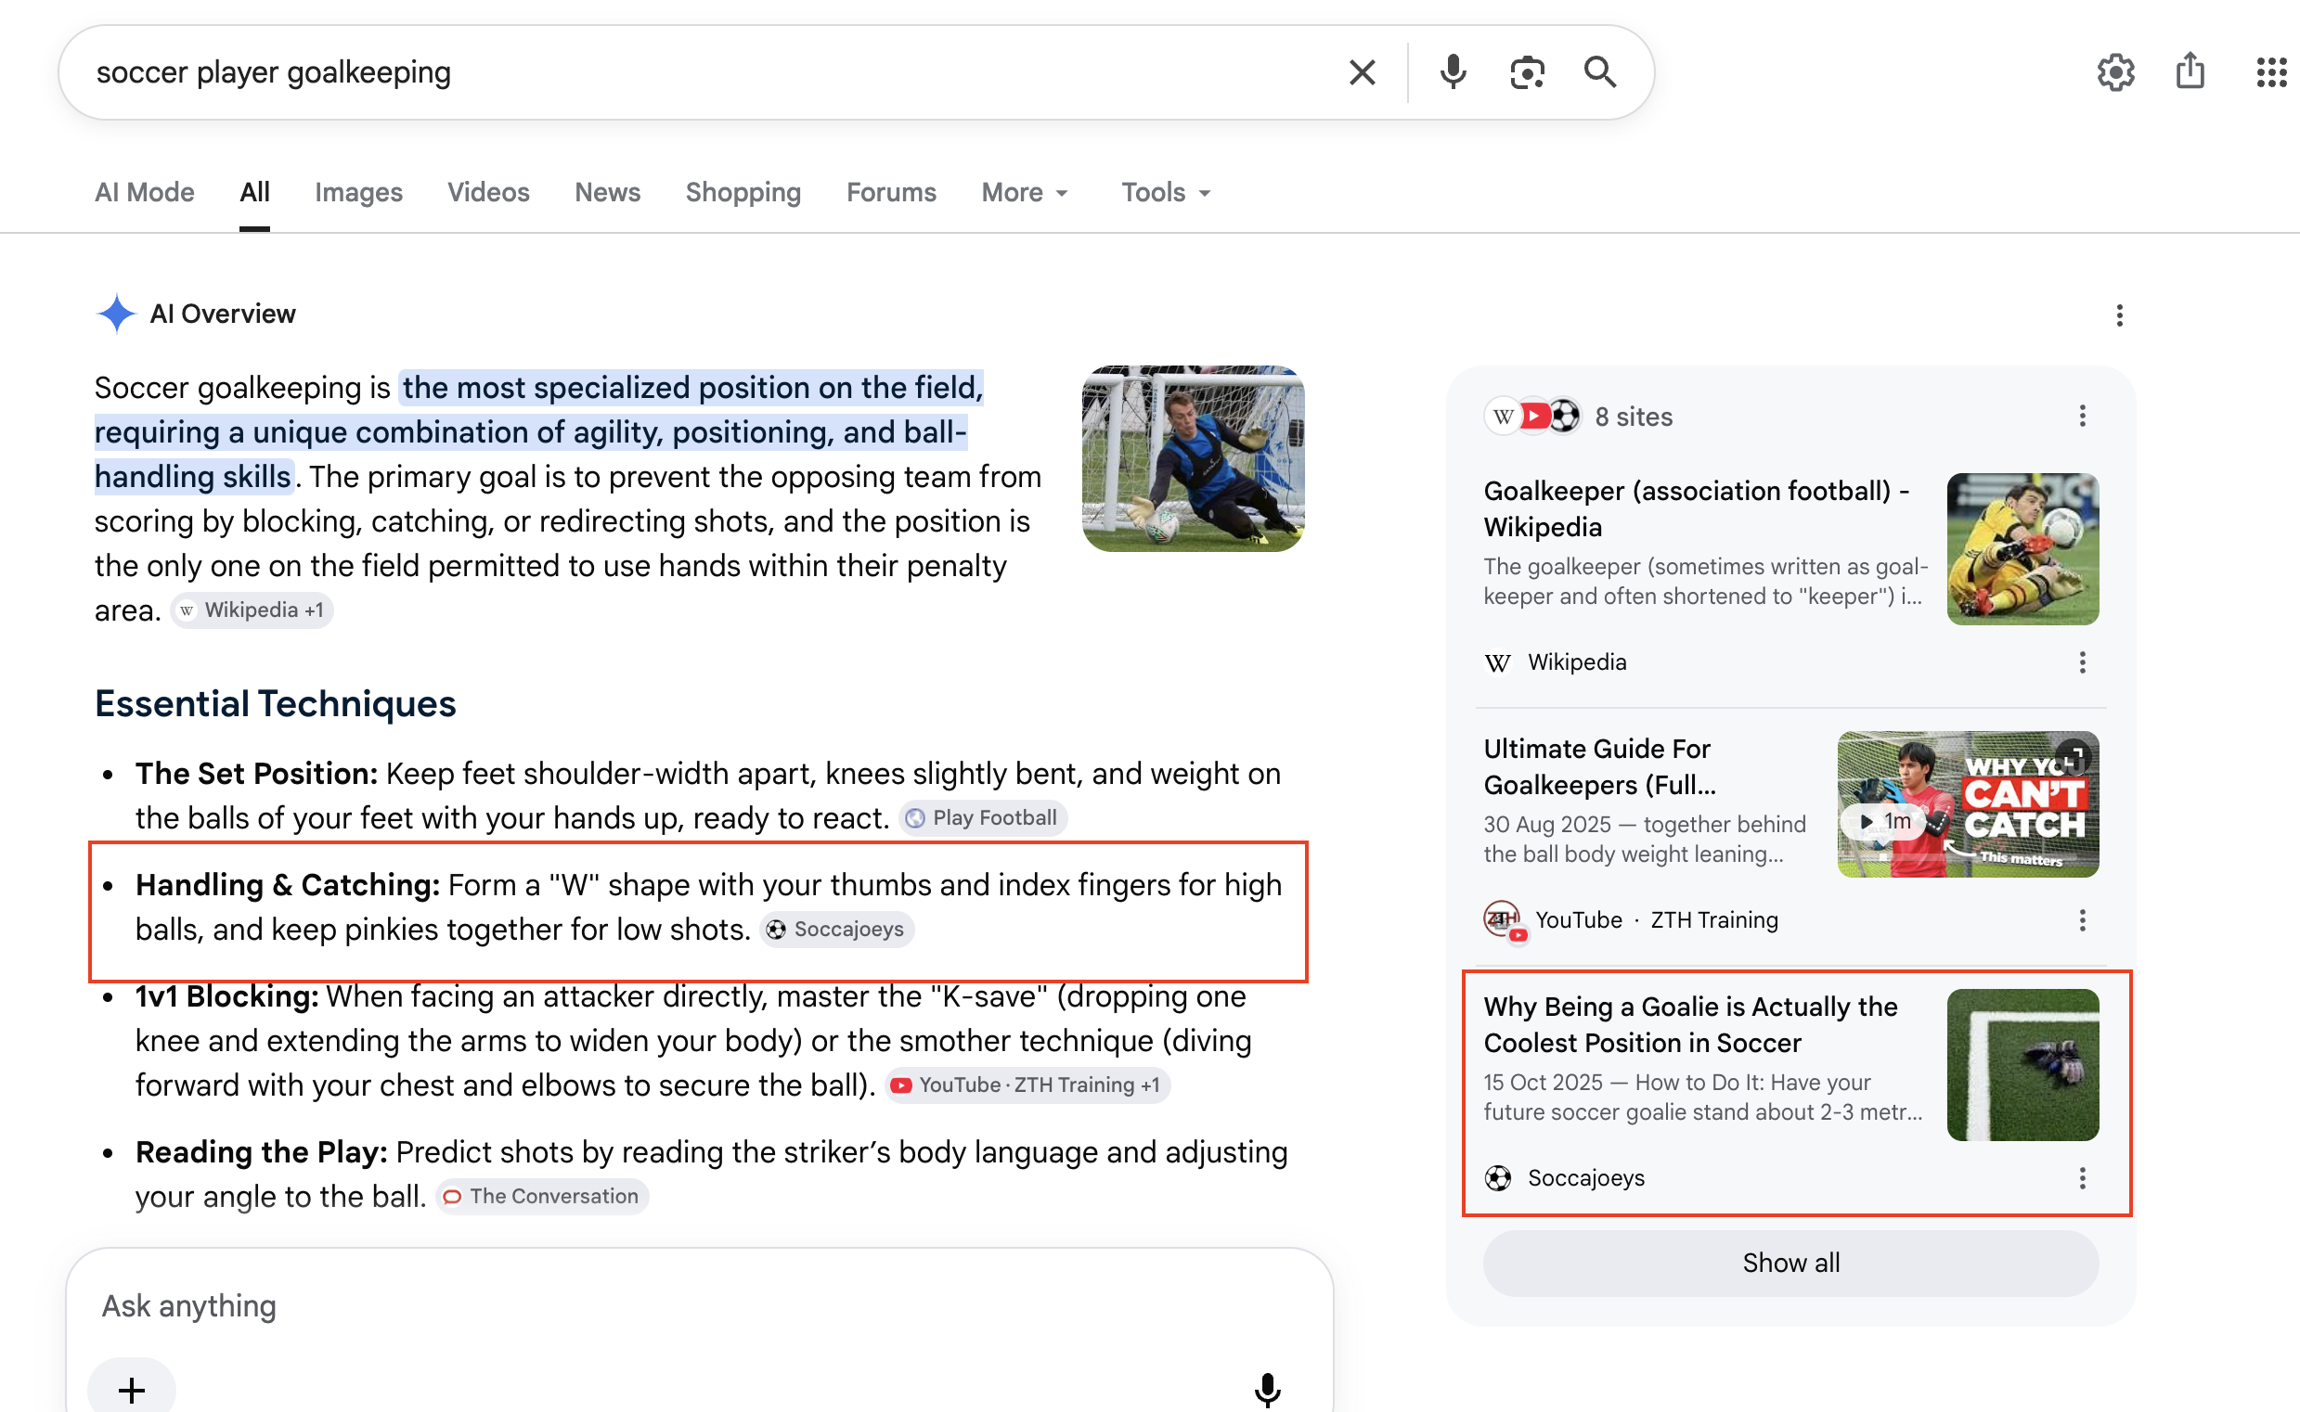Screen dimensions: 2300x1412
Task: Open Why Being a Goalie is Coolest result
Action: 1690,1024
